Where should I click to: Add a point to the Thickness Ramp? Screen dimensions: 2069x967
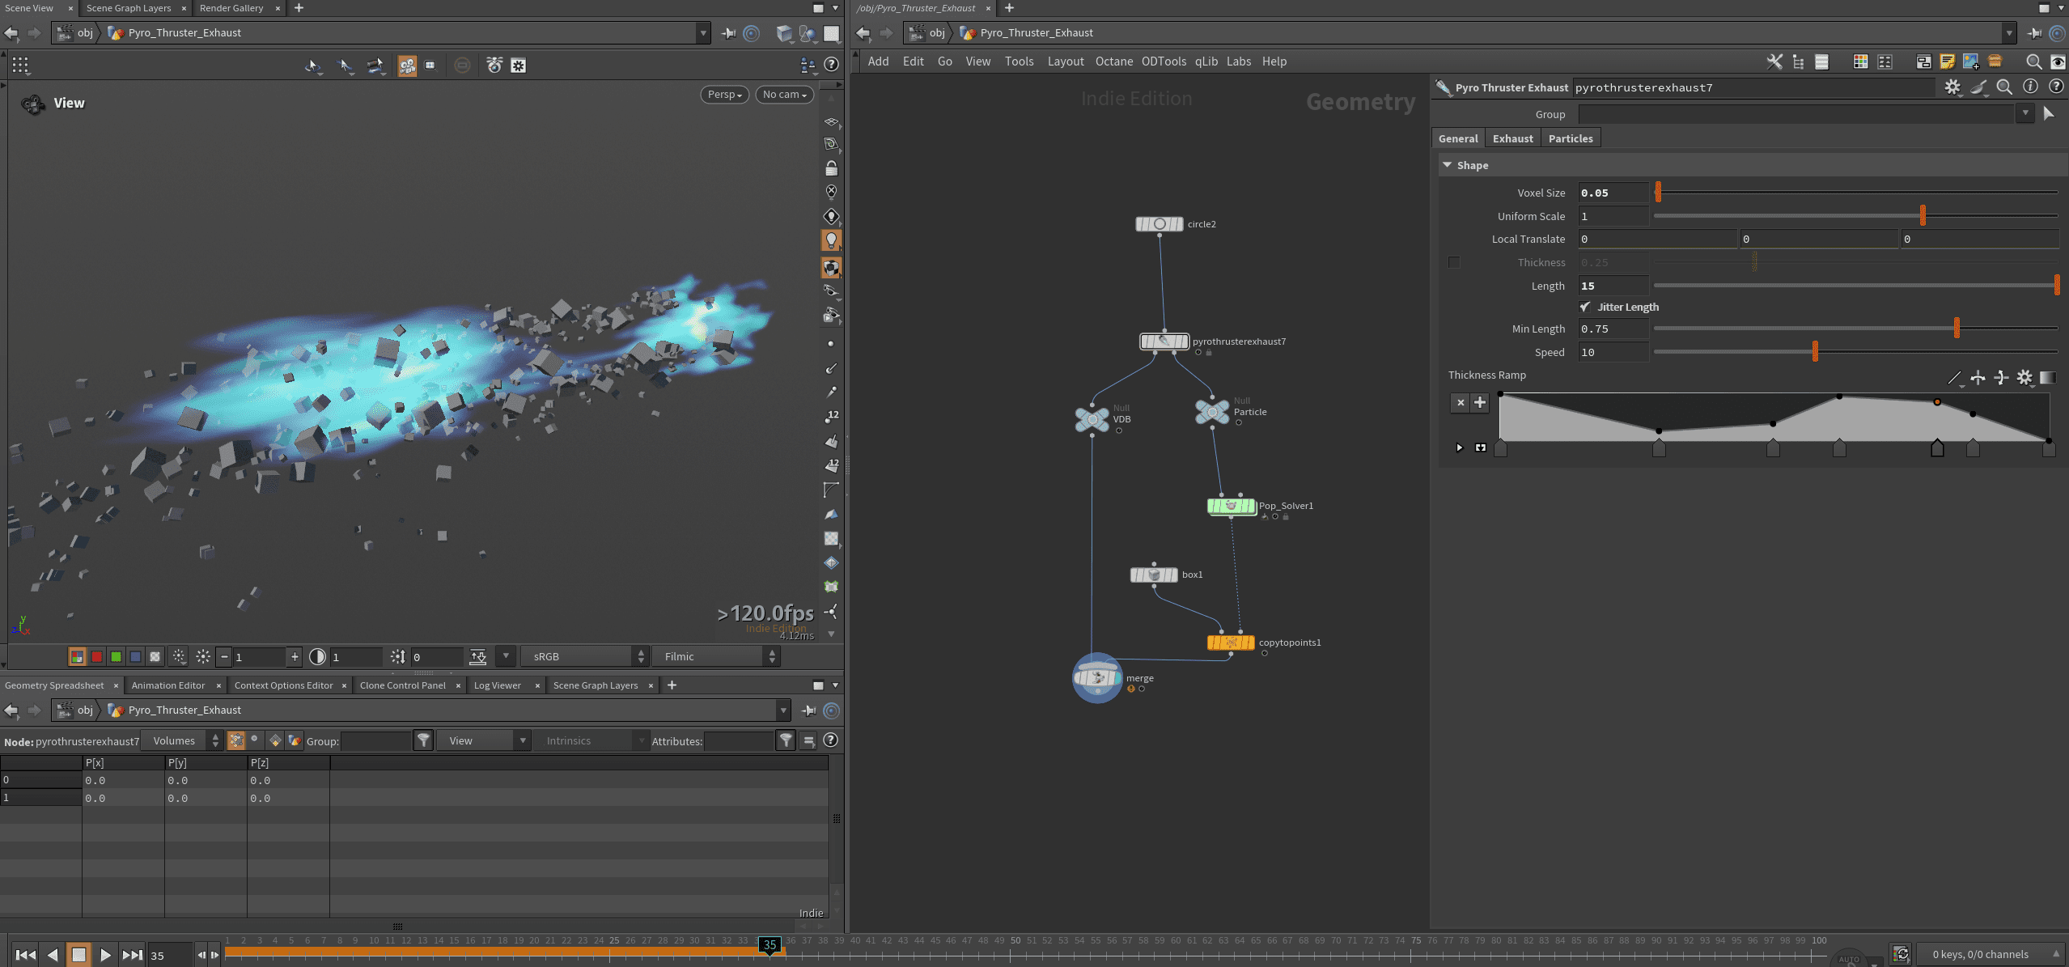click(1480, 402)
